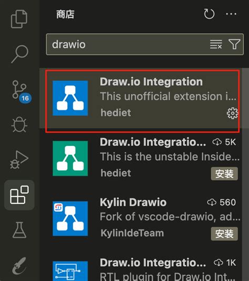Clear the extension search results
Image resolution: width=249 pixels, height=281 pixels.
click(216, 44)
